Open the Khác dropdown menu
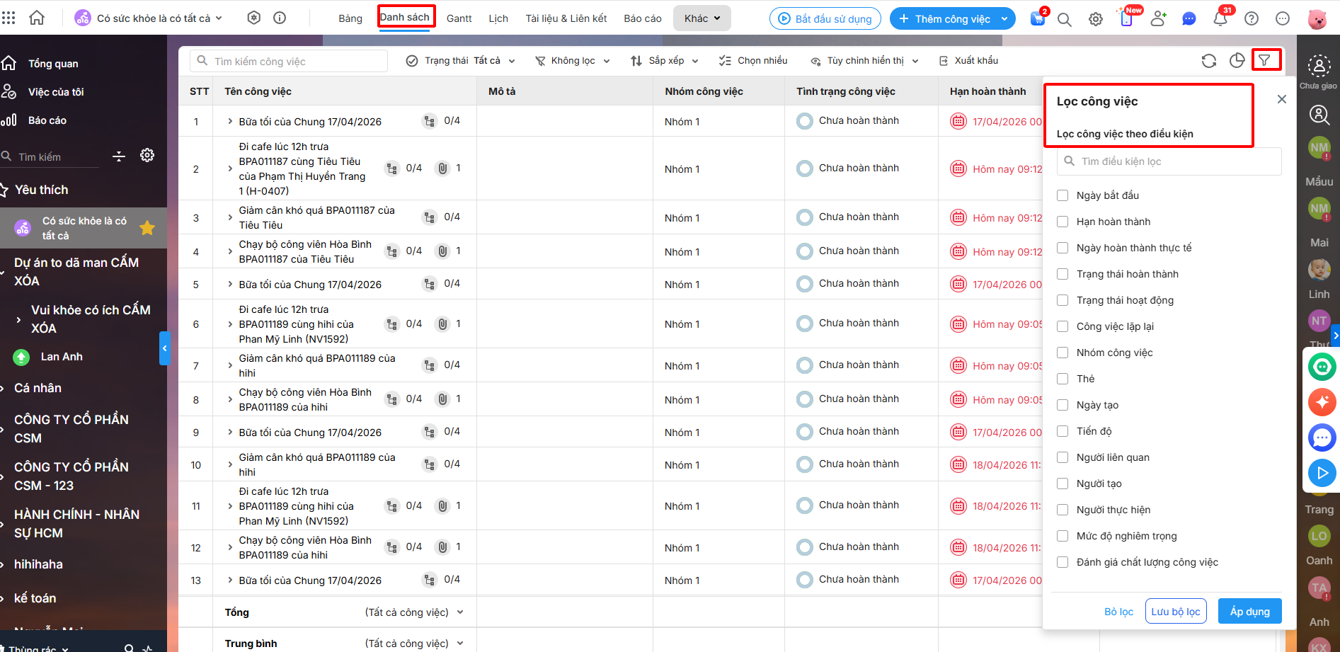This screenshot has height=652, width=1340. (x=702, y=18)
